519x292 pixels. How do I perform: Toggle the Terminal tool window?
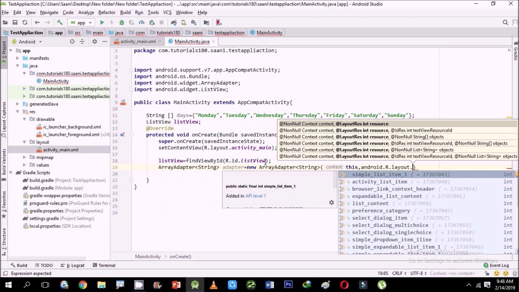[x=104, y=265]
